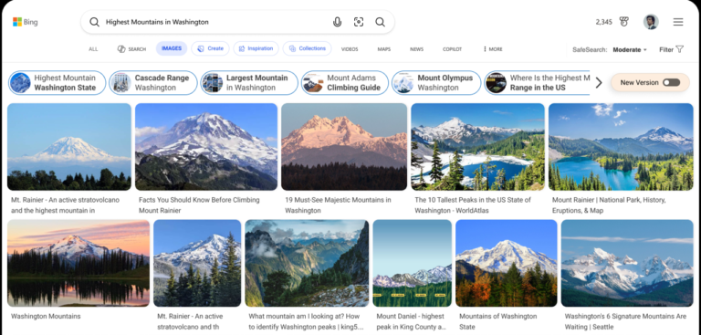Click the Create button
Viewport: 701px width, 335px height.
[210, 48]
